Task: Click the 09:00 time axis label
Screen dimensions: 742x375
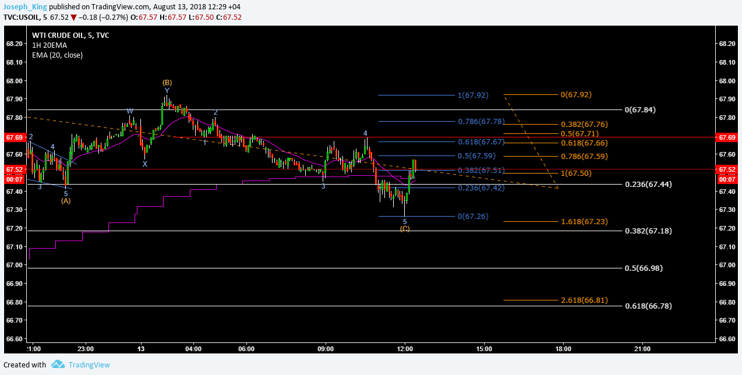Action: [326, 349]
